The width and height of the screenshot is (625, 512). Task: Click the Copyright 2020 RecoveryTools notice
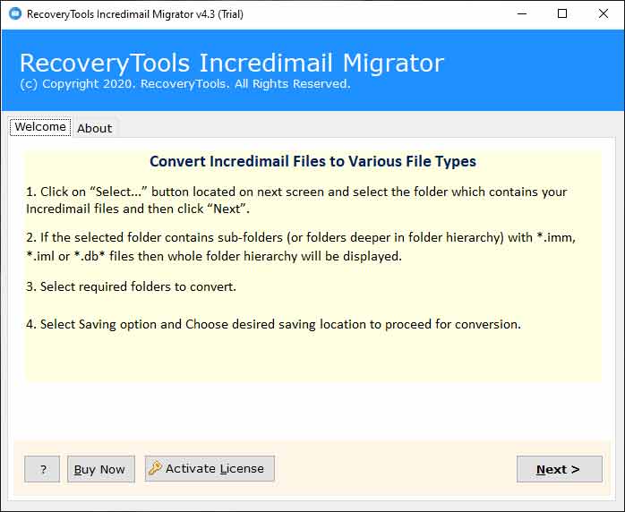[x=185, y=84]
